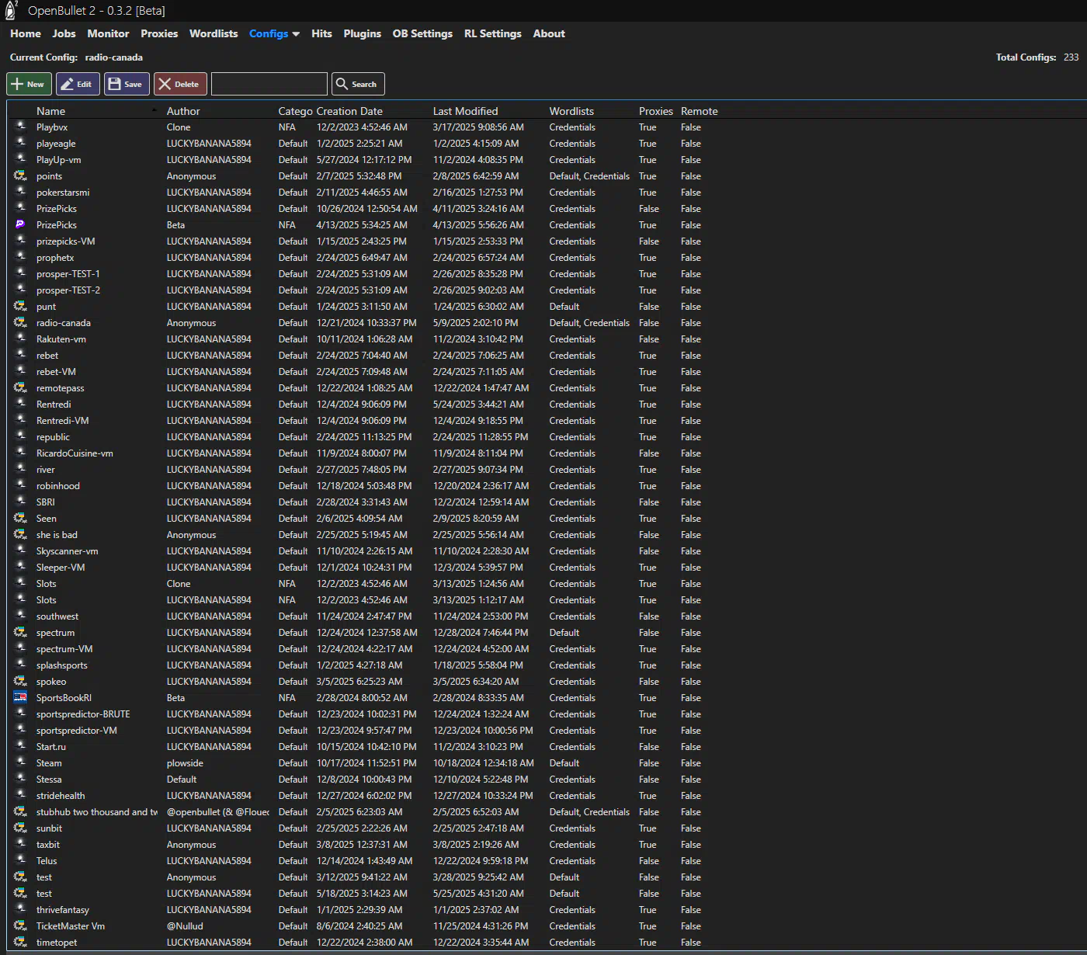
Task: Select the prophetx config name
Action: pos(55,257)
